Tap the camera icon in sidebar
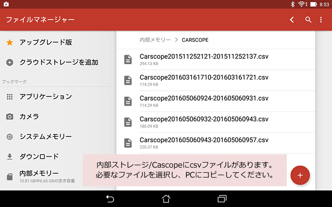The width and height of the screenshot is (332, 207). click(x=10, y=117)
